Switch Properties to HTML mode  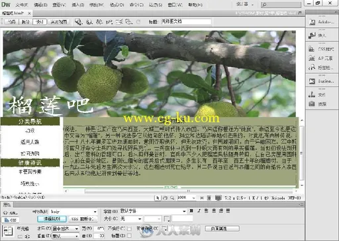[11, 213]
